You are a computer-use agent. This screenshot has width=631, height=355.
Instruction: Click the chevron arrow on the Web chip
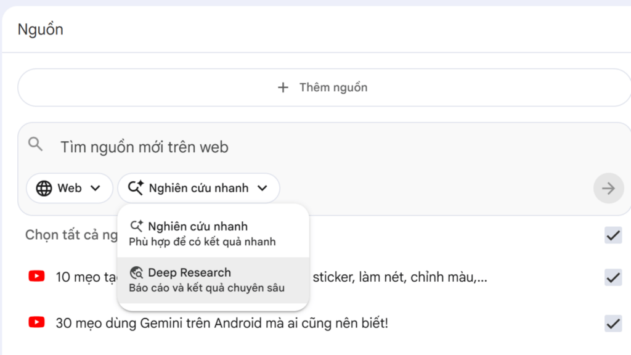[96, 188]
